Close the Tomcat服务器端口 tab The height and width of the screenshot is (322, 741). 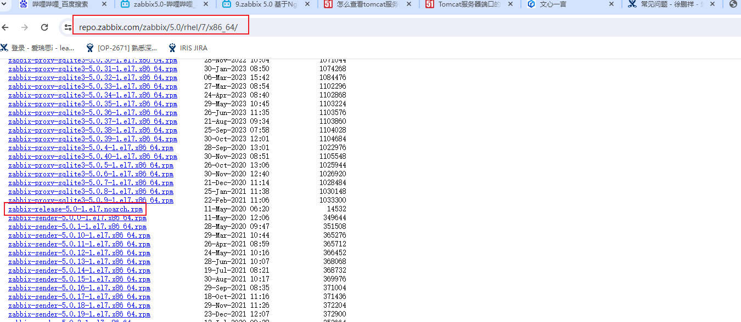pyautogui.click(x=510, y=4)
